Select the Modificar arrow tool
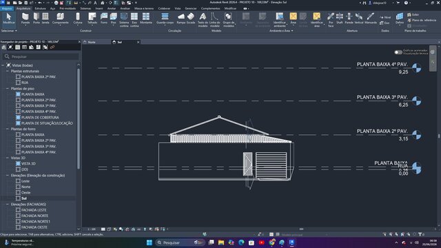 (9, 19)
